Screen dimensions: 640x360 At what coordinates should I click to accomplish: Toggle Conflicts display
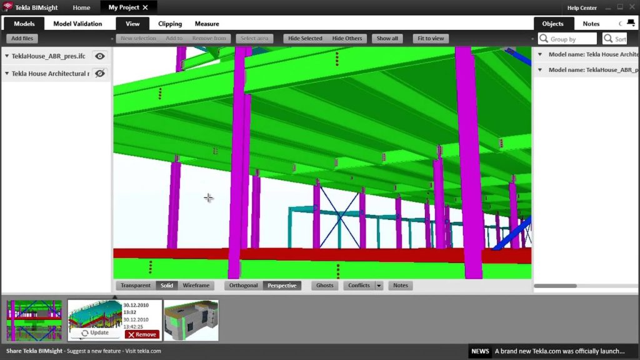coord(359,285)
